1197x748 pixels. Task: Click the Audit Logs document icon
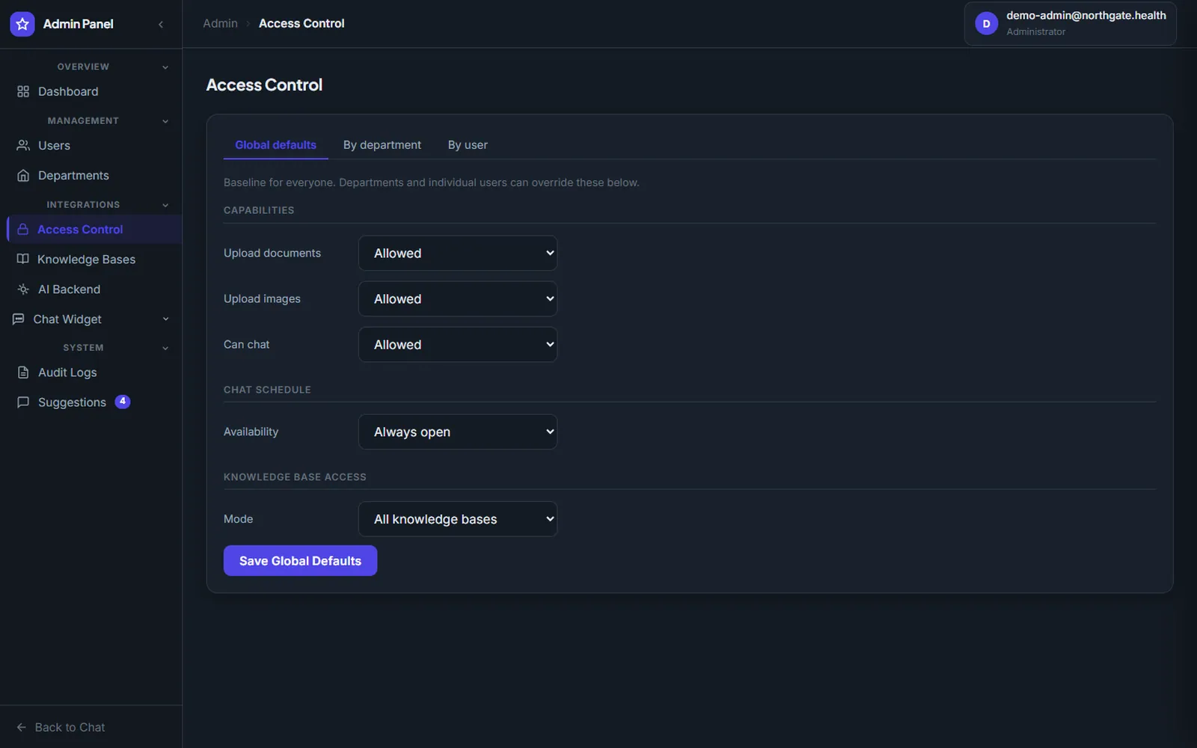tap(23, 372)
